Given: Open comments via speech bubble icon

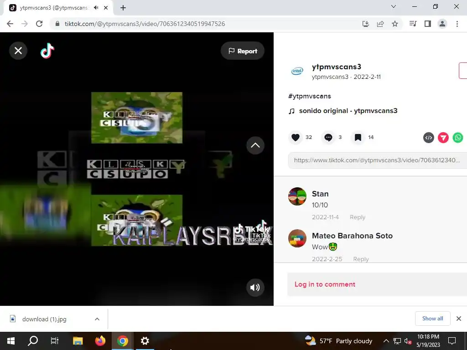Looking at the screenshot, I should tap(328, 138).
